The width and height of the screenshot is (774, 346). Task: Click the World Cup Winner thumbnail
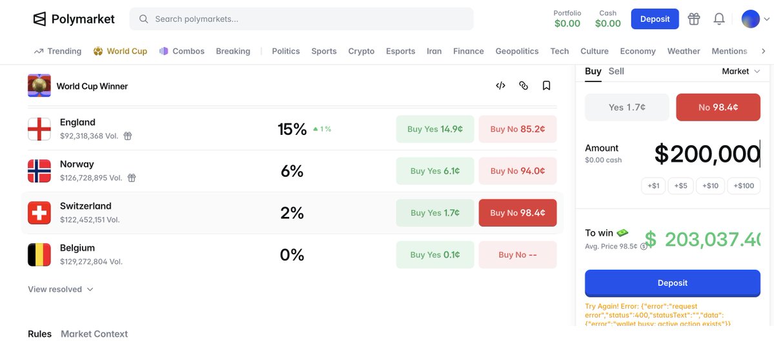point(39,85)
